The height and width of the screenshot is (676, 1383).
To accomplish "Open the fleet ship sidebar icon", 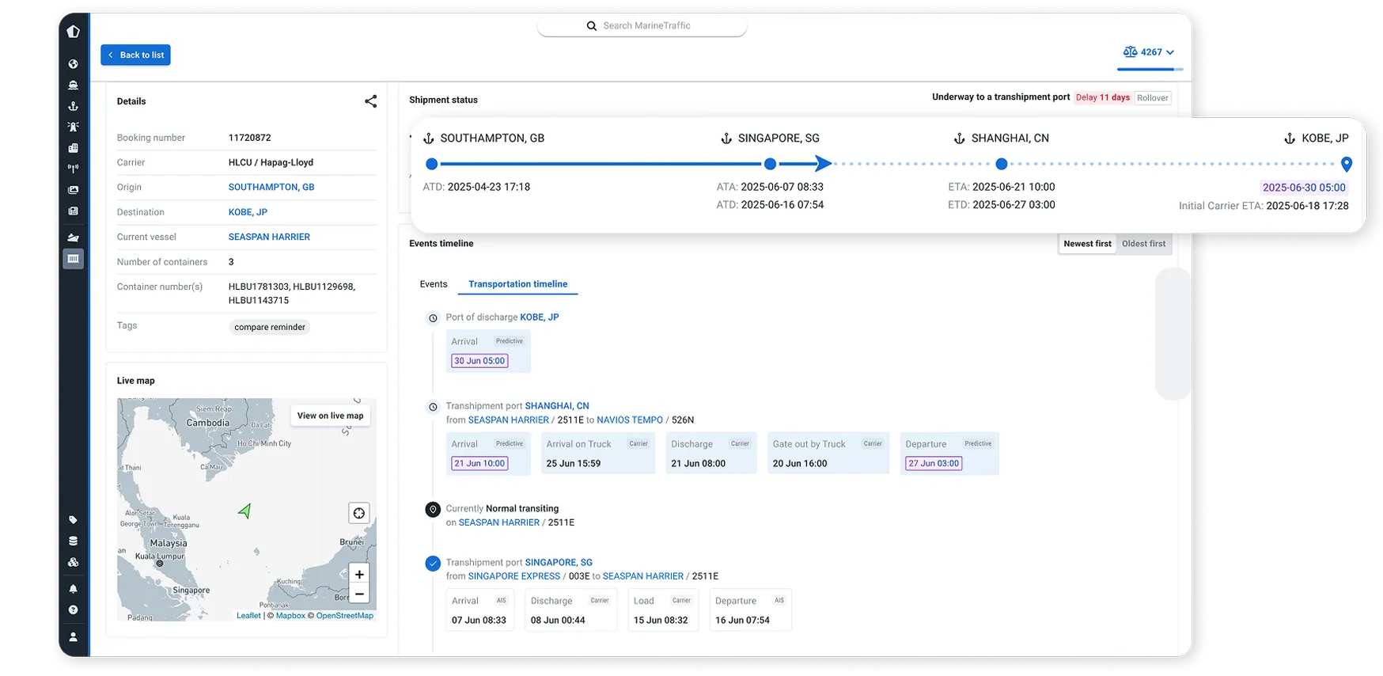I will (74, 237).
